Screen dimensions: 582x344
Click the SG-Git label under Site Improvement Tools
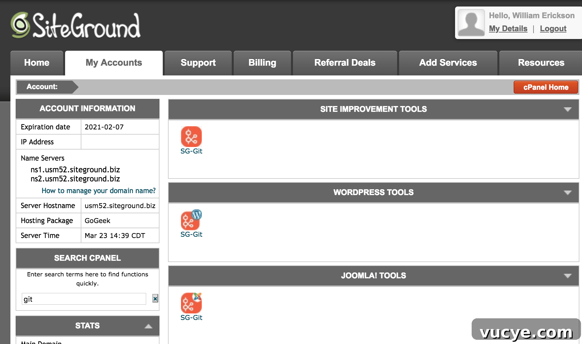191,151
